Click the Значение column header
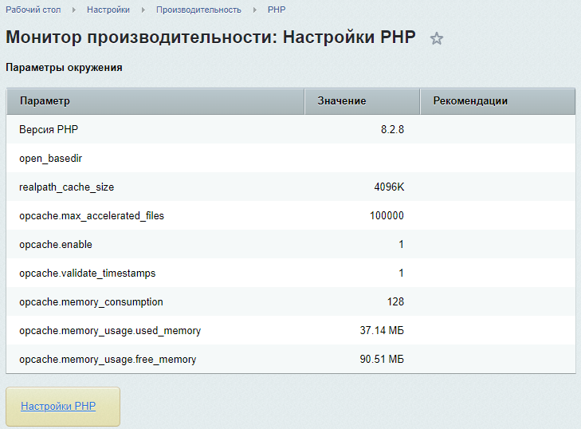 (341, 101)
